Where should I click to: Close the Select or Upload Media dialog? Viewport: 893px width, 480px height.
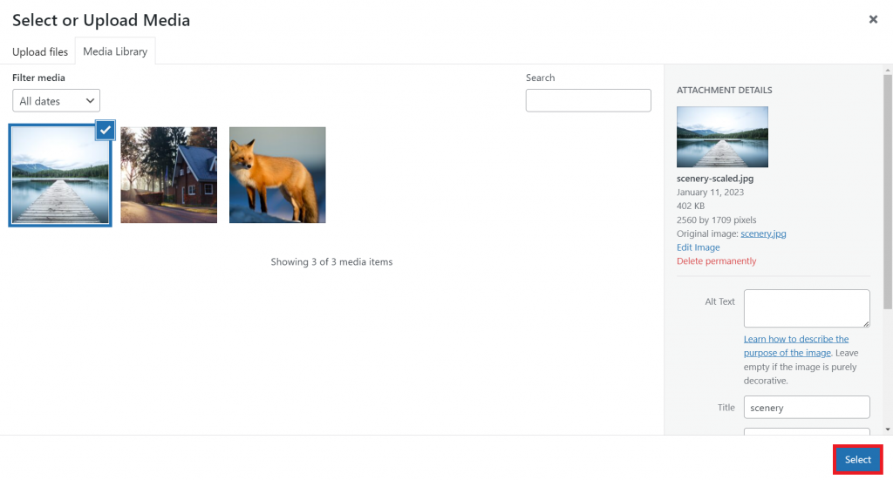[872, 19]
